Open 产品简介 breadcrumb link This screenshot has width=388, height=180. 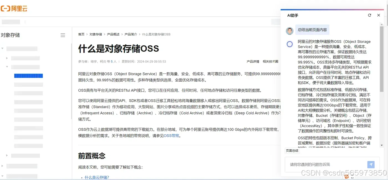tap(131, 34)
